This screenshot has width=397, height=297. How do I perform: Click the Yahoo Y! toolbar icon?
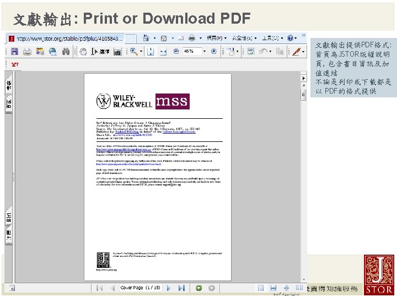(x=15, y=65)
